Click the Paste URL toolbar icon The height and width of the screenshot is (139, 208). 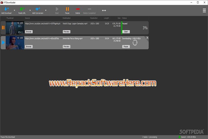click(x=22, y=9)
